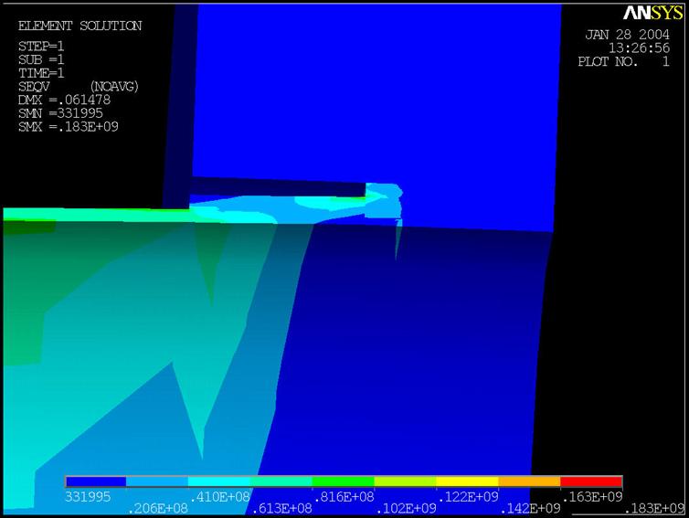The height and width of the screenshot is (518, 689).
Task: Click the SEQV label
Action: (x=34, y=87)
